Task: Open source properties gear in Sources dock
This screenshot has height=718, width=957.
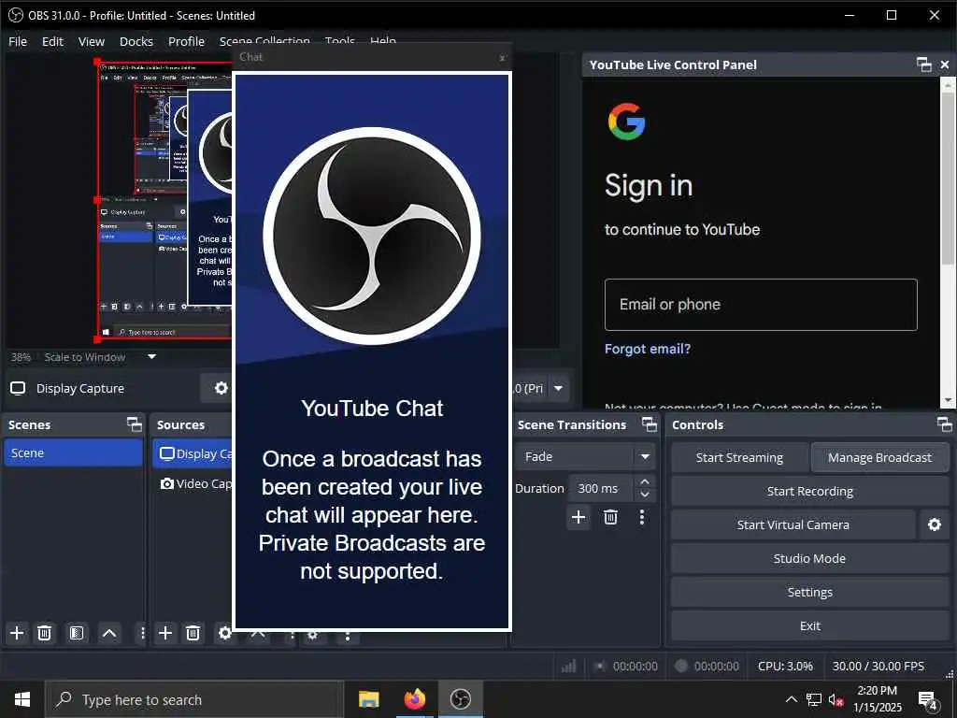Action: coord(224,633)
